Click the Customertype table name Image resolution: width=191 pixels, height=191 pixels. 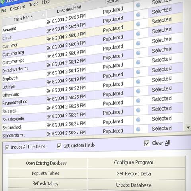[x=14, y=62]
